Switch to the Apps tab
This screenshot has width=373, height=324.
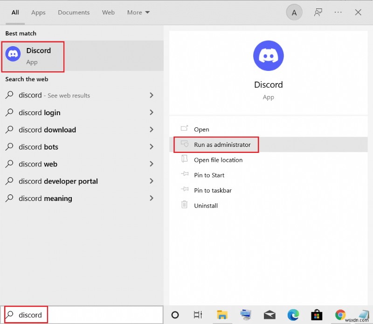click(38, 13)
